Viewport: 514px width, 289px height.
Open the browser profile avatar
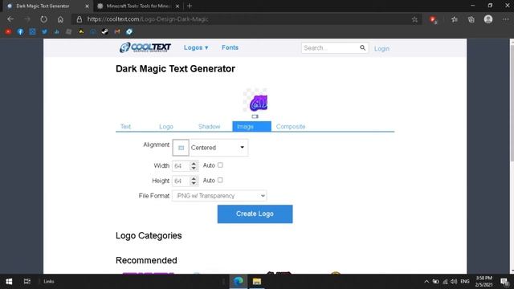tap(488, 19)
